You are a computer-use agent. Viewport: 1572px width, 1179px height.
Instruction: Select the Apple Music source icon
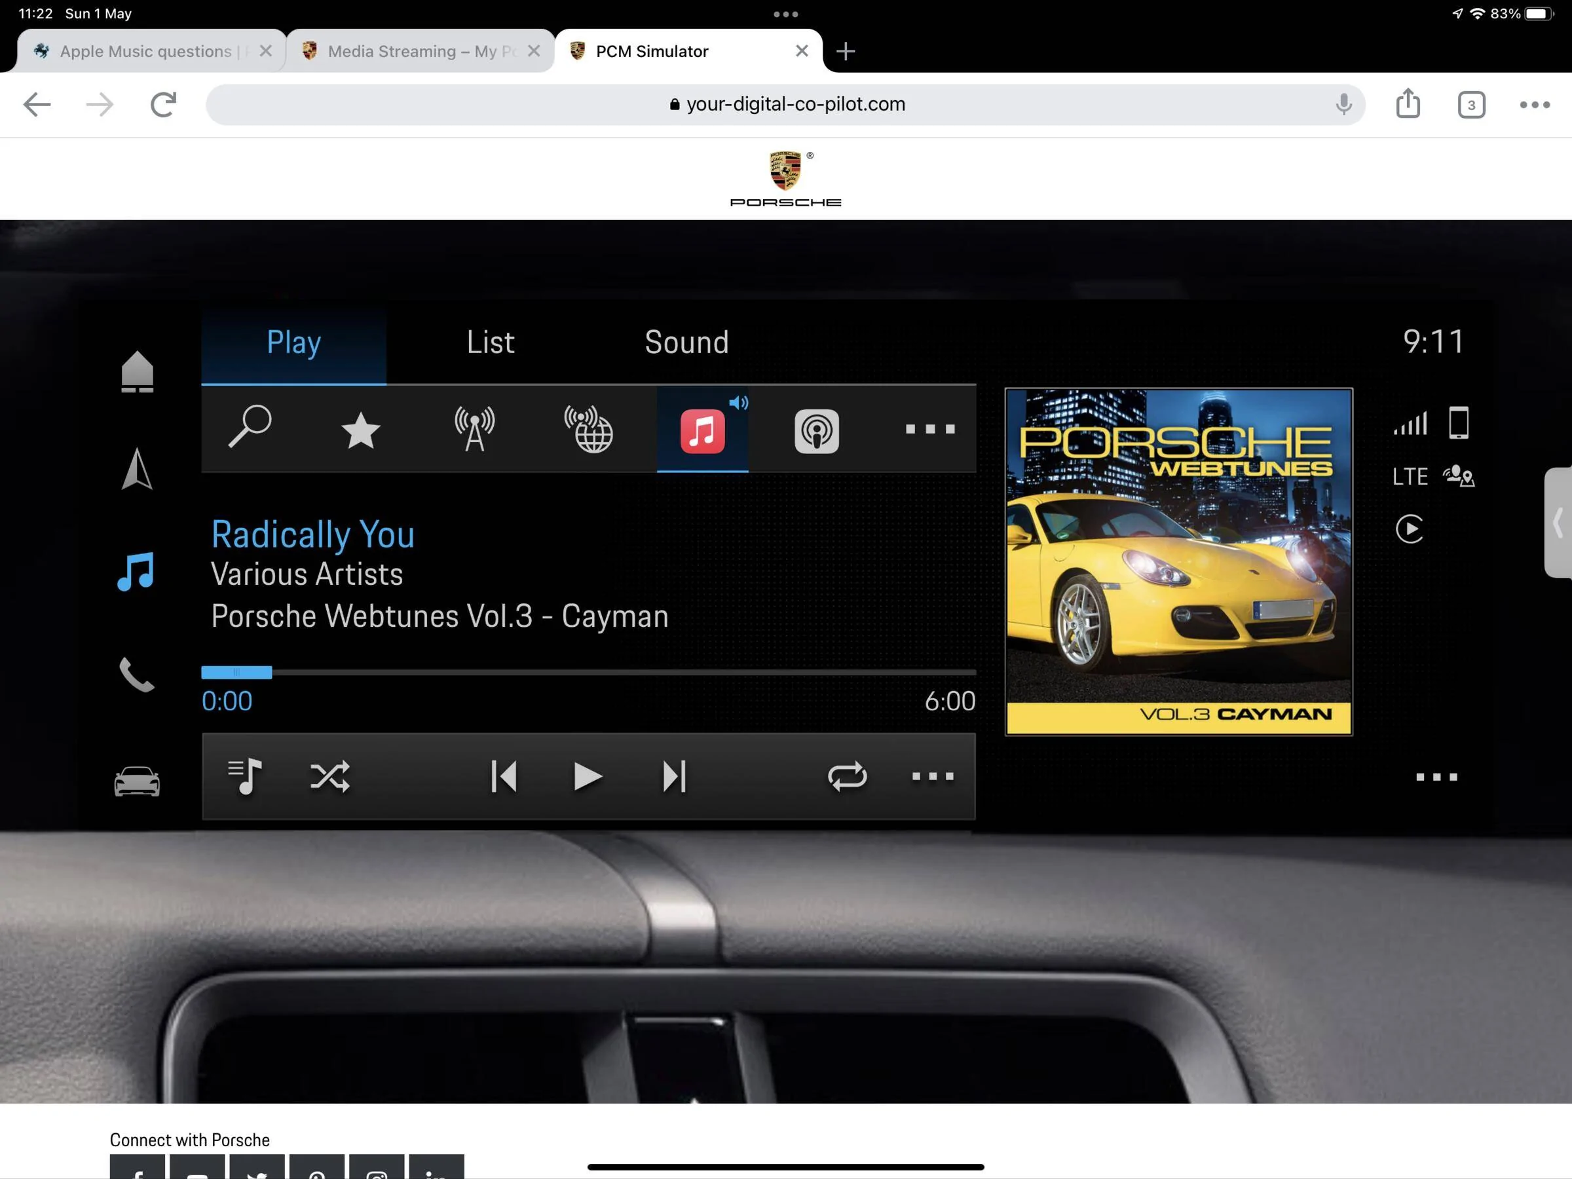pyautogui.click(x=702, y=431)
